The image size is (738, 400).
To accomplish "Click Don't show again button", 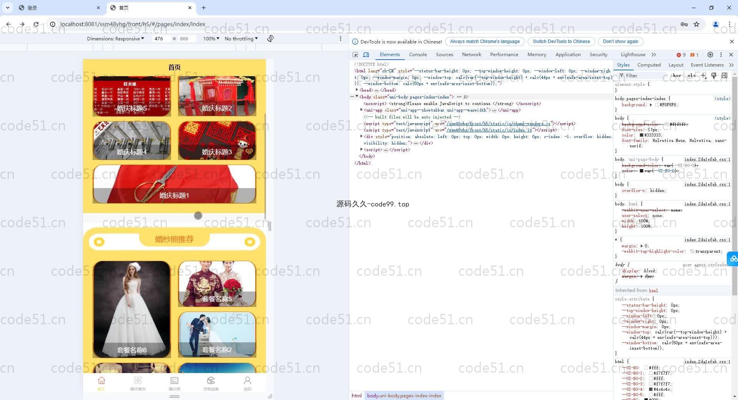I will [x=620, y=42].
